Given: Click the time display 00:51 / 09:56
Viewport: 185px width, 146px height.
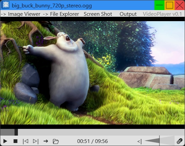Looking at the screenshot, I should [x=92, y=141].
